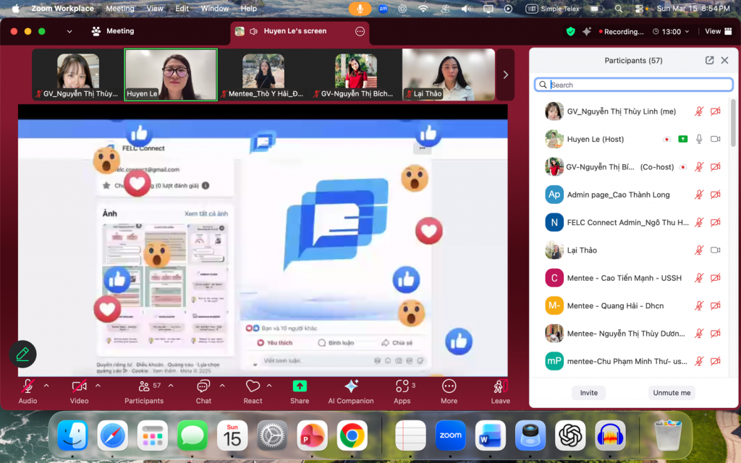741x463 pixels.
Task: Expand the audio options chevron
Action: click(x=46, y=386)
